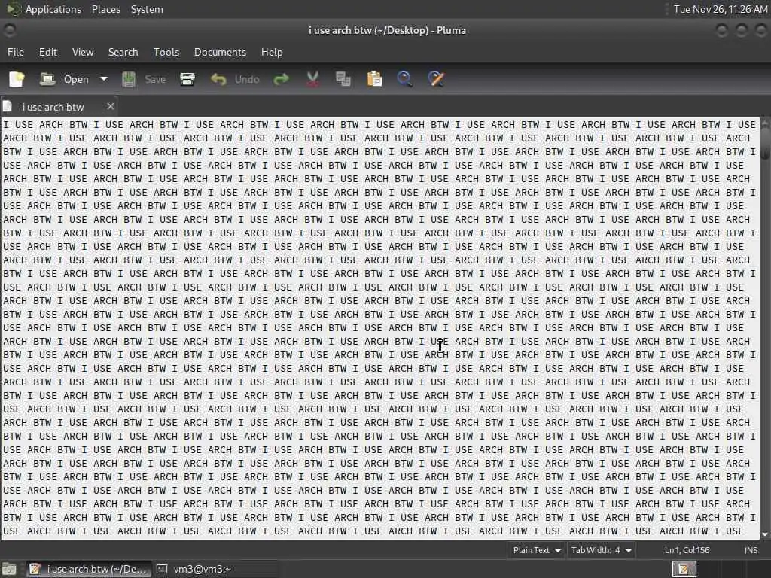
Task: Open the Edit menu
Action: point(48,52)
